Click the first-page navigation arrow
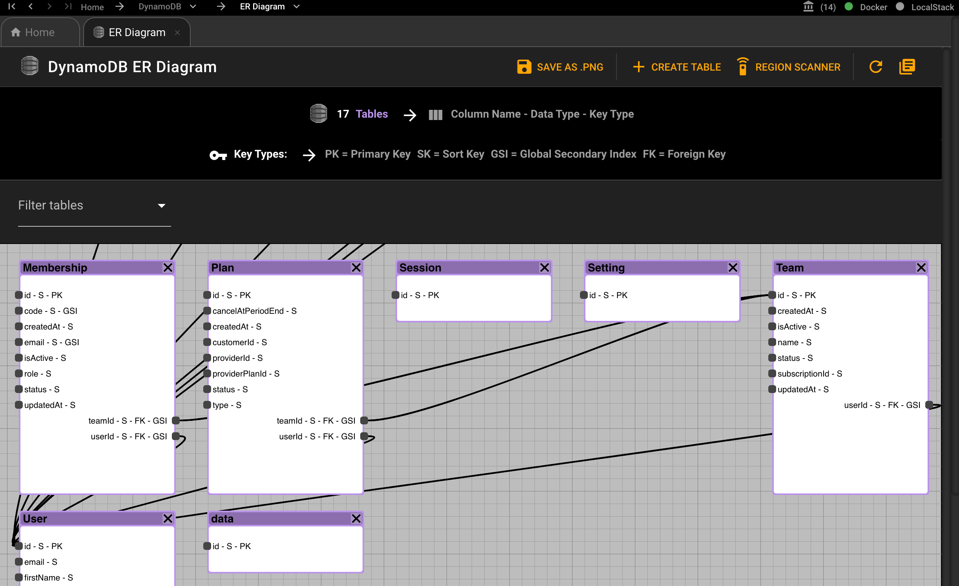959x586 pixels. [12, 6]
